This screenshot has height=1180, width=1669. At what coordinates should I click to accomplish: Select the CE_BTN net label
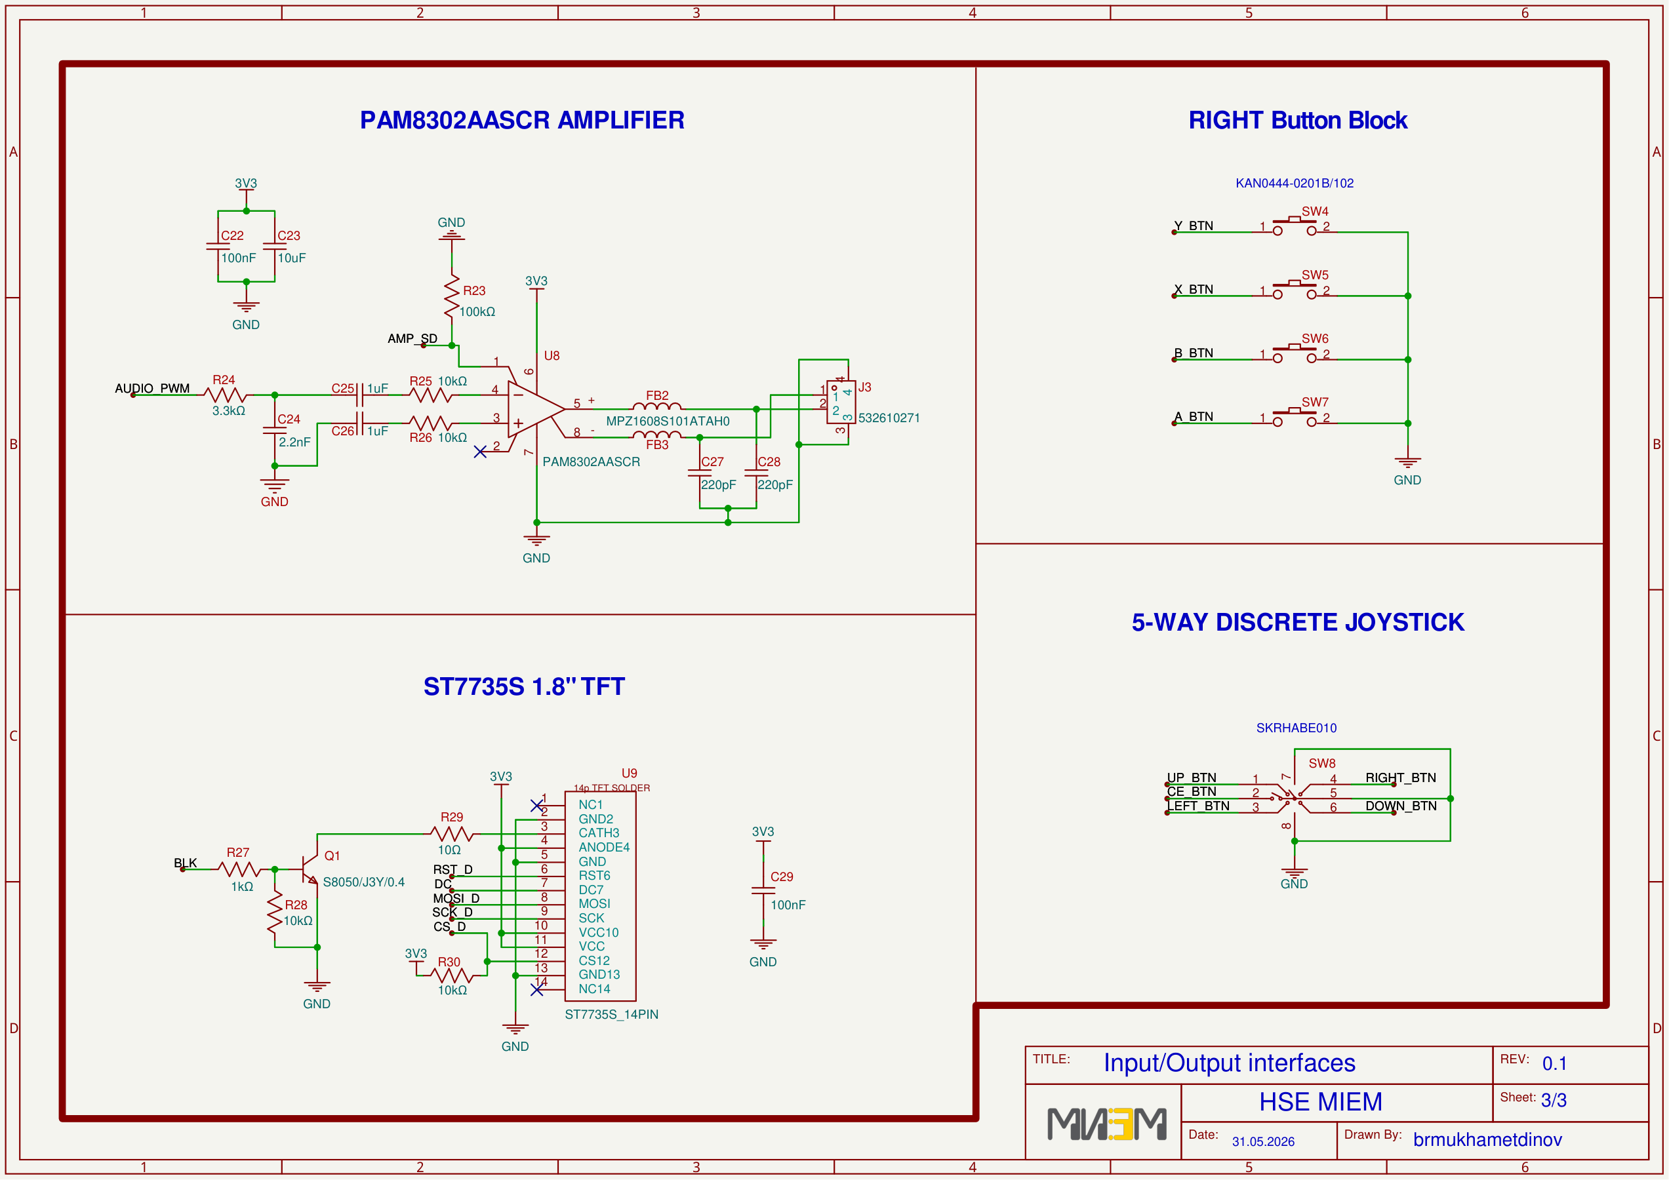[1192, 792]
